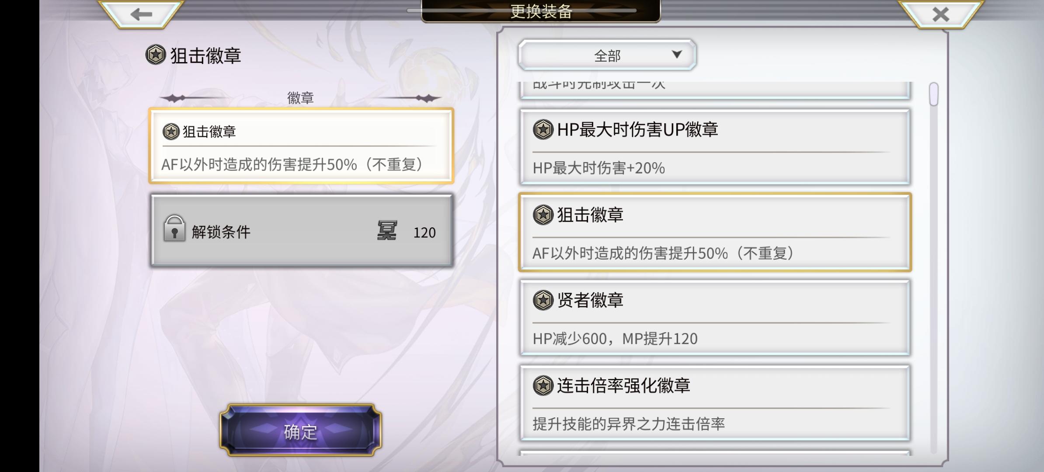This screenshot has height=472, width=1044.
Task: Select the 贤者徽章 list item
Action: pos(714,318)
